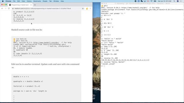Open a new Chrome tab

point(35,5)
